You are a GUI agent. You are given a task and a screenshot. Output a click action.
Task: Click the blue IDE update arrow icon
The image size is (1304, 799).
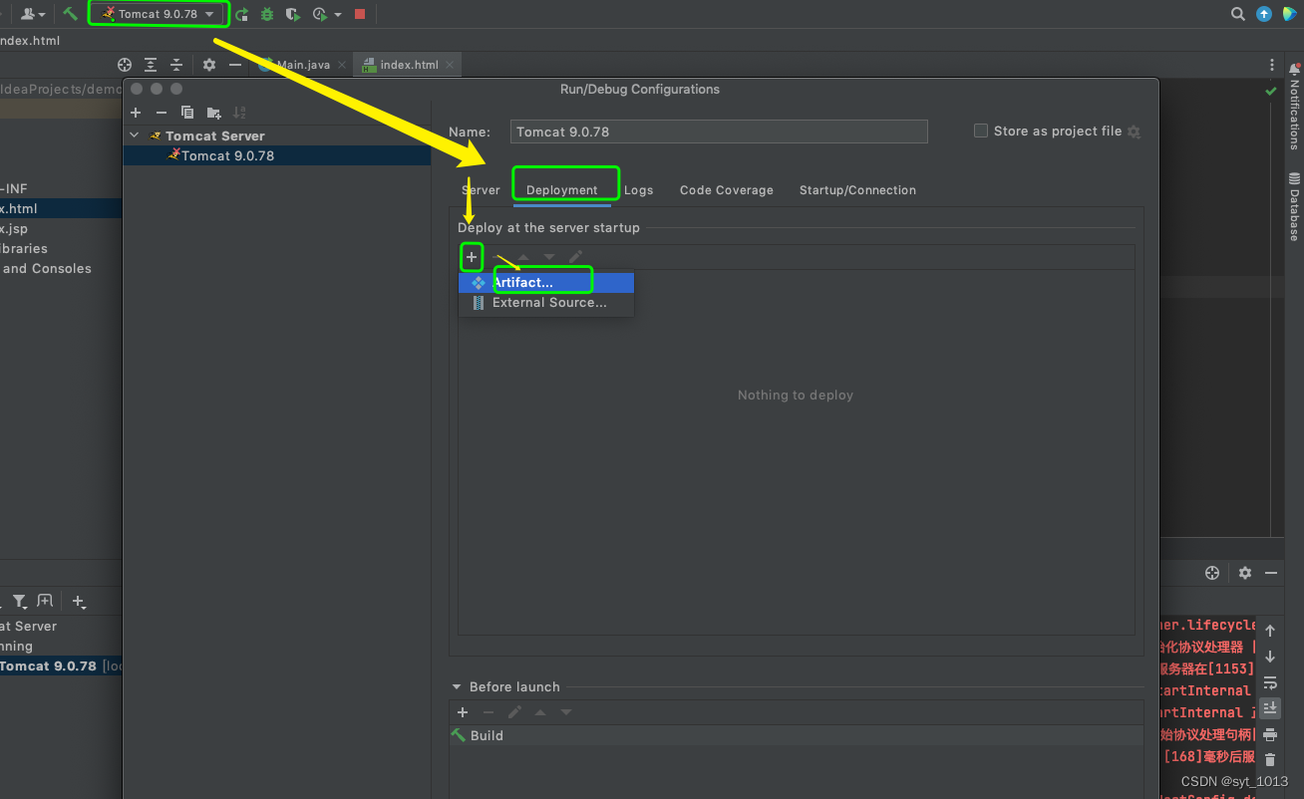(x=1264, y=14)
